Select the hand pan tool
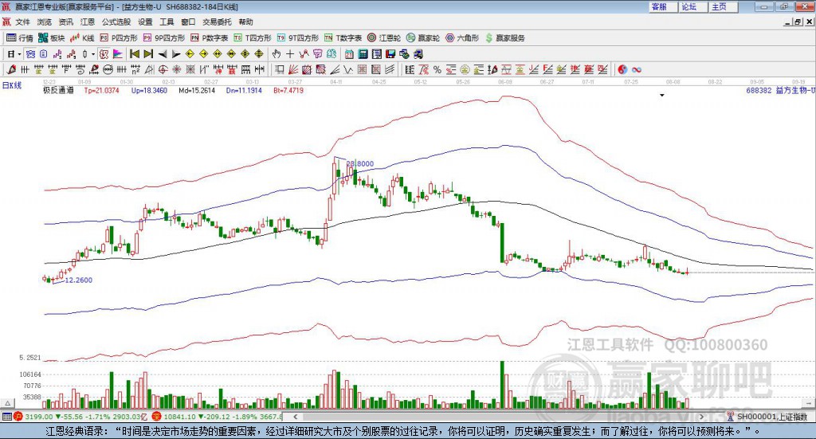 277,54
